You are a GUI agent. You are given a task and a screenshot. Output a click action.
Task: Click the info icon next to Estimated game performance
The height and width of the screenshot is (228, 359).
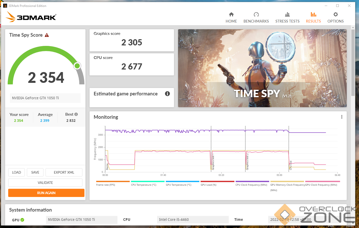pyautogui.click(x=167, y=94)
